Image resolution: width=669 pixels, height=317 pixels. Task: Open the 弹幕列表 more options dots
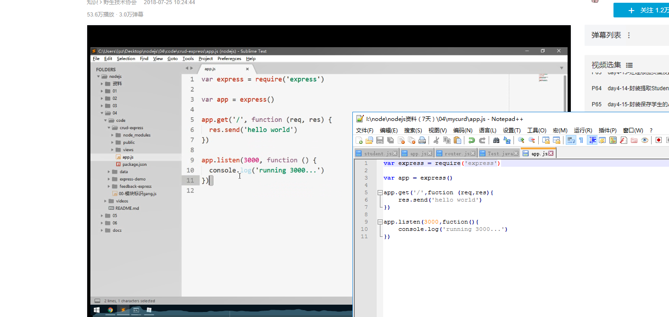[629, 35]
